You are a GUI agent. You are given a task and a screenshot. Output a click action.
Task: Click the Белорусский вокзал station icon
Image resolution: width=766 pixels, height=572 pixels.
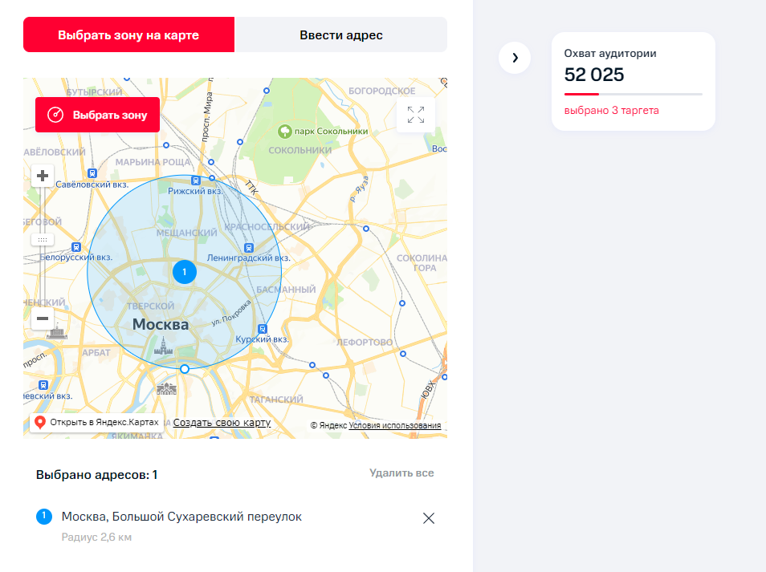tap(76, 247)
